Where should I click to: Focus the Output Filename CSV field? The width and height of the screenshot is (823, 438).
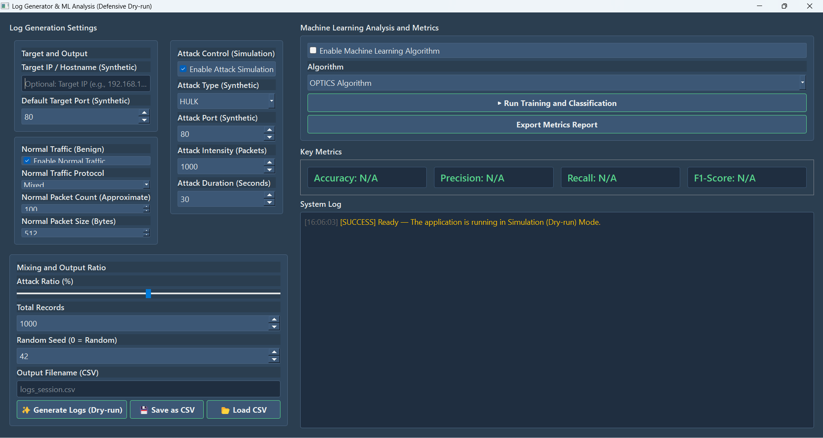(148, 389)
